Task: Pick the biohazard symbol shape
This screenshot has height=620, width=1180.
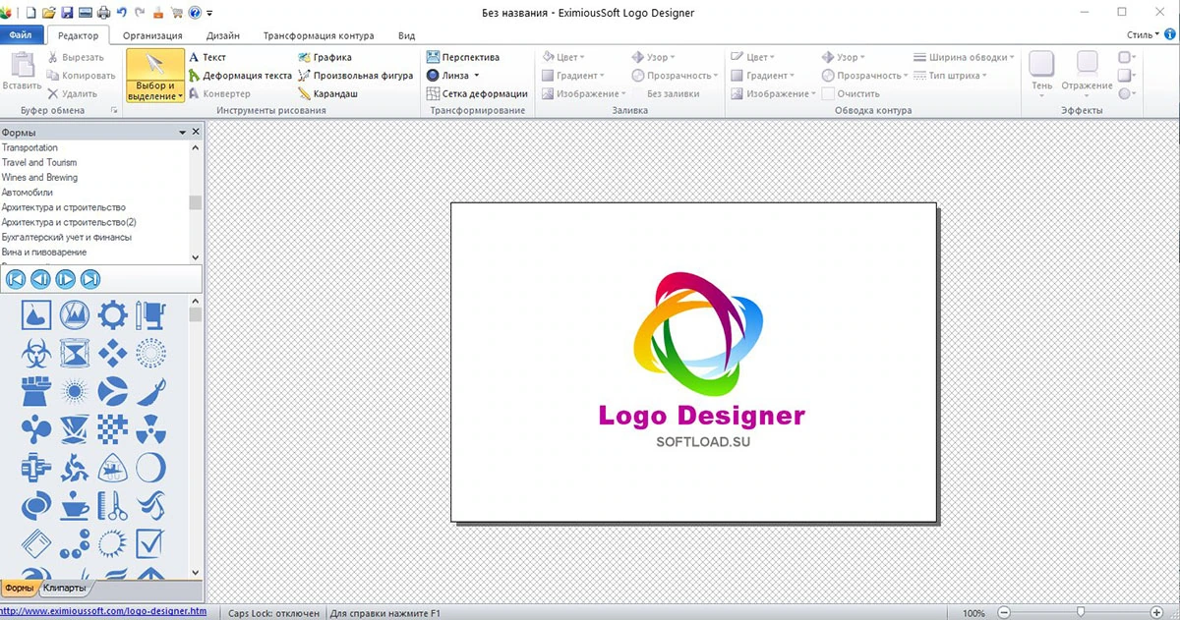Action: 36,352
